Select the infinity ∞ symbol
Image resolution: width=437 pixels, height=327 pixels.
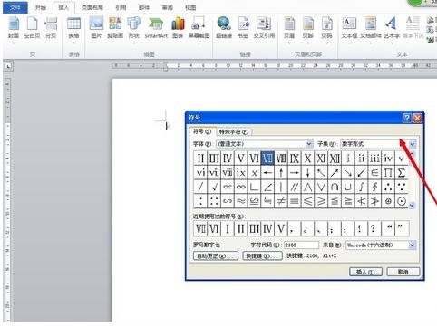click(241, 187)
